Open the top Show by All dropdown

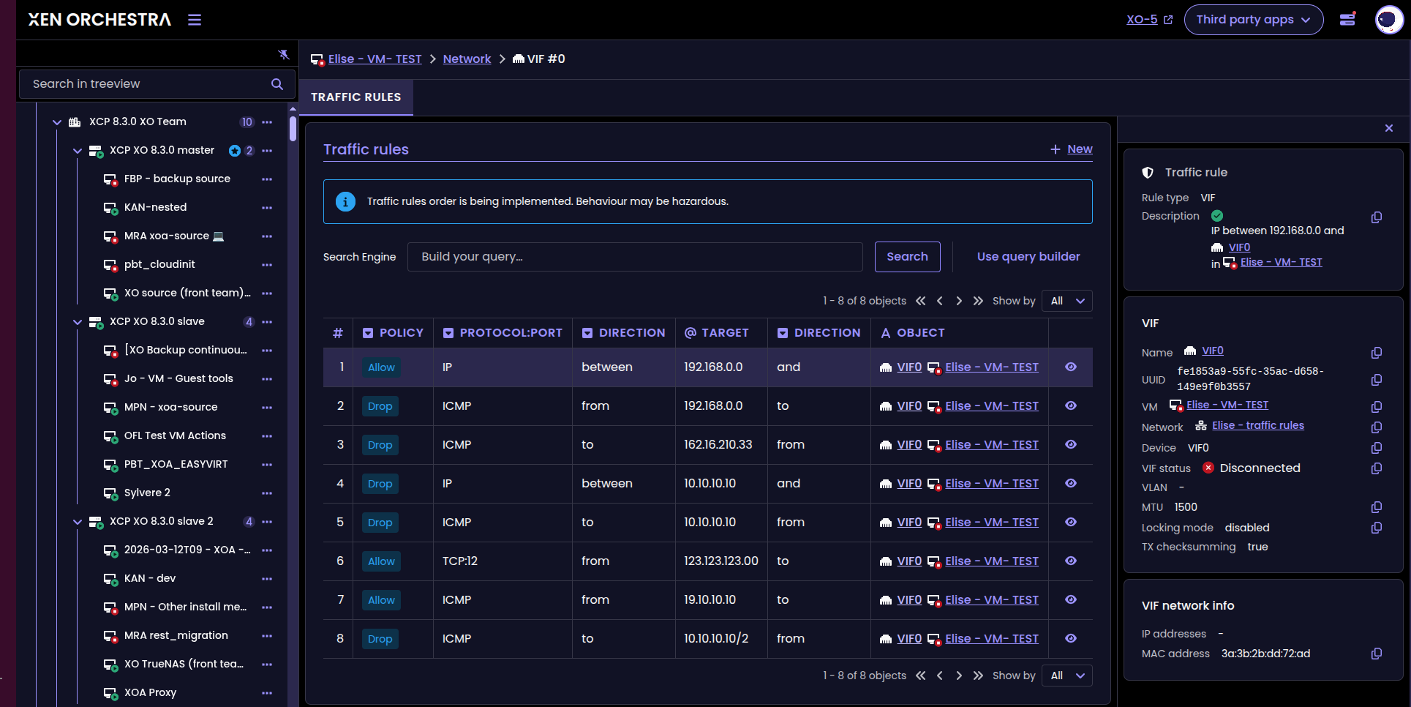[x=1067, y=301]
